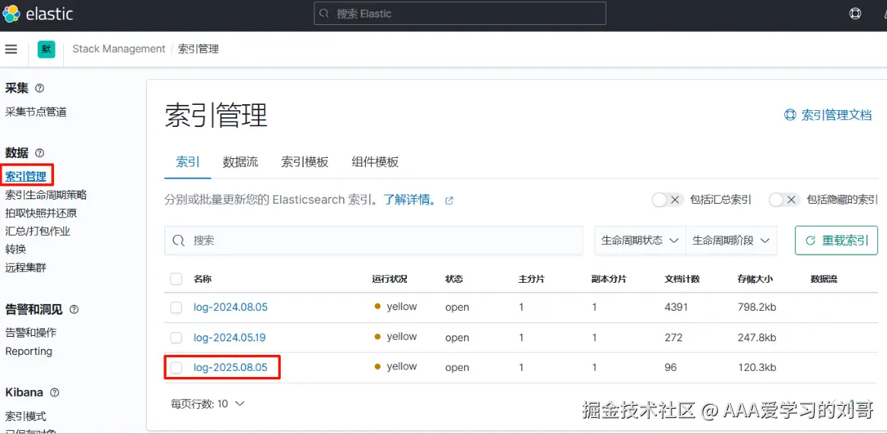The image size is (887, 434).
Task: Select 索引模式 in sidebar
Action: [x=25, y=417]
